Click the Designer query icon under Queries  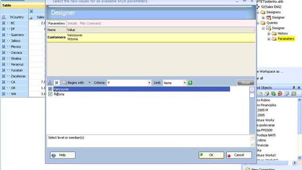[268, 28]
